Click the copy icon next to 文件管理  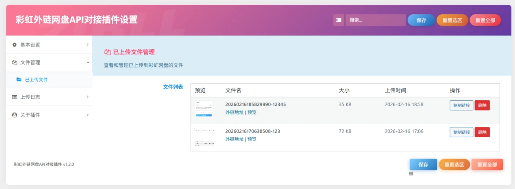(15, 62)
